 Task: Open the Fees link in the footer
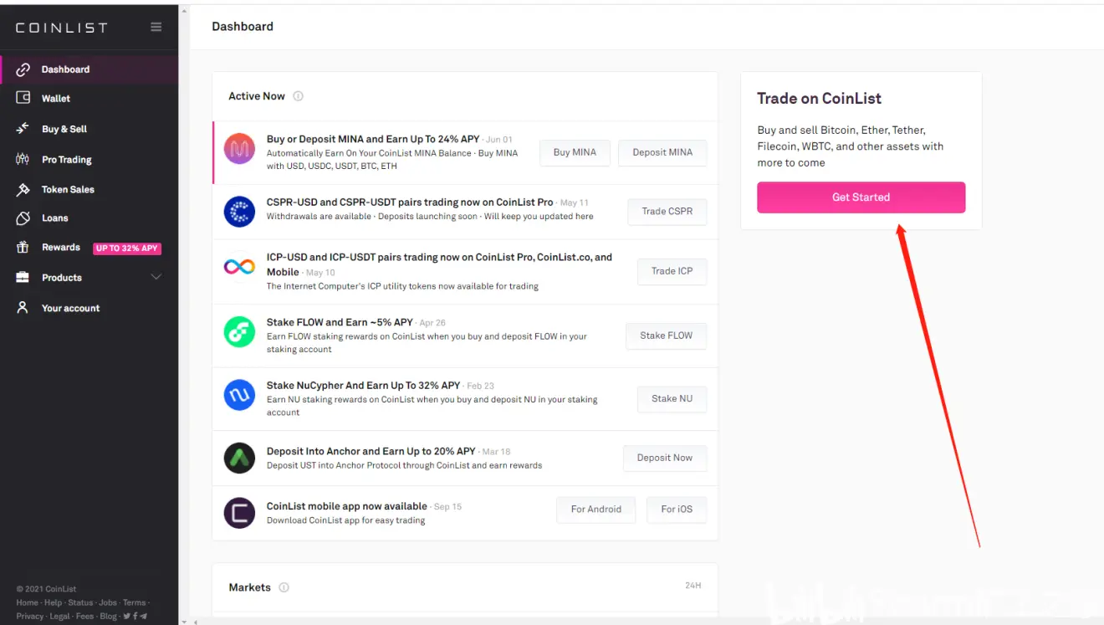point(84,616)
